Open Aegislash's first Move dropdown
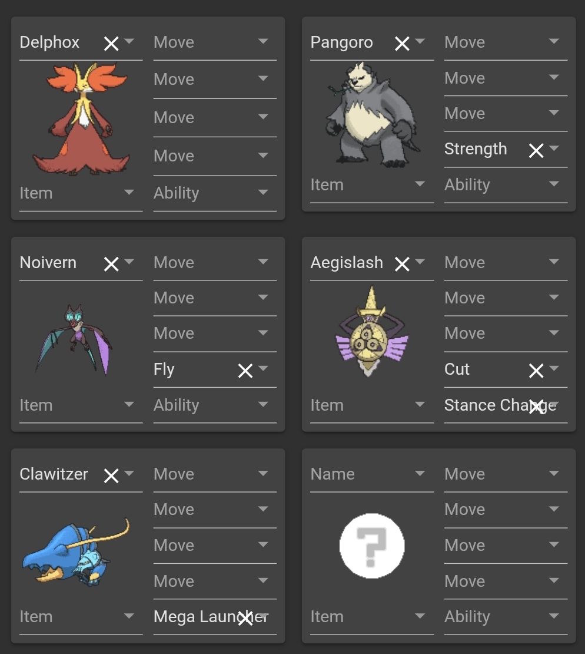Screen dimensions: 585x654 [x=506, y=263]
